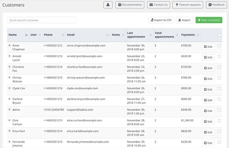Select Erica Hart's row checkbox
229x148 pixels.
219,131
